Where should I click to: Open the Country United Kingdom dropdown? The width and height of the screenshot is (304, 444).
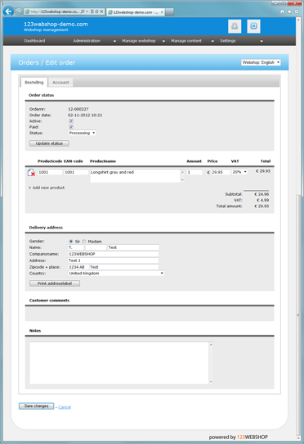tap(116, 274)
